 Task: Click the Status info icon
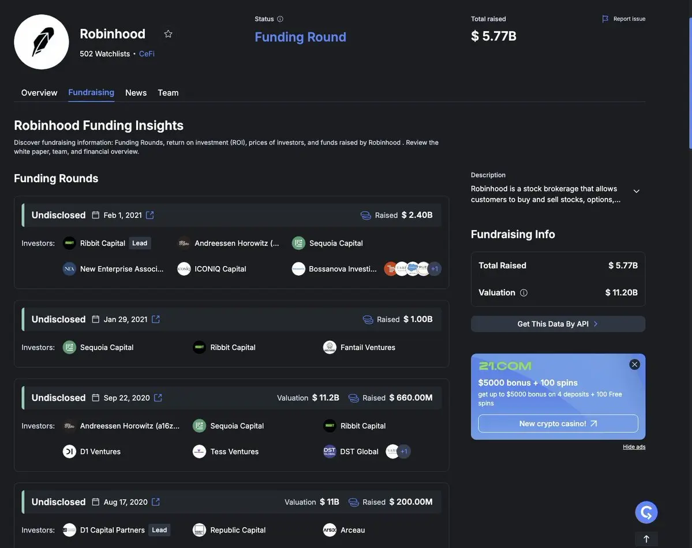(280, 19)
